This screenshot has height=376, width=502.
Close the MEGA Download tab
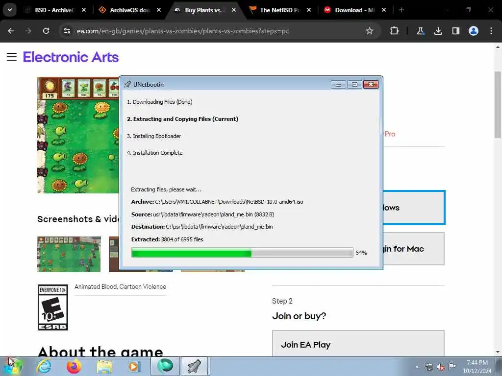(x=383, y=10)
